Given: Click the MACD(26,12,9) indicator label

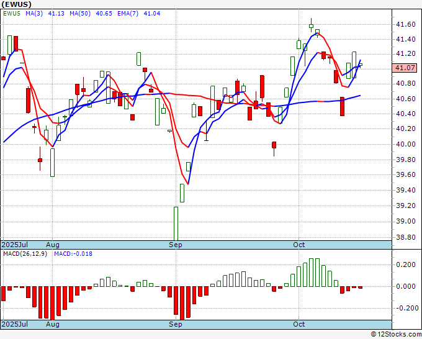Looking at the screenshot, I should 25,254.
